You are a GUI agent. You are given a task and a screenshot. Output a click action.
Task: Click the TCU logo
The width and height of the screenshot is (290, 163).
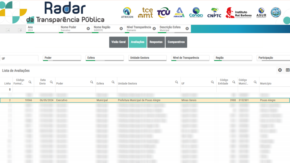[x=163, y=12]
